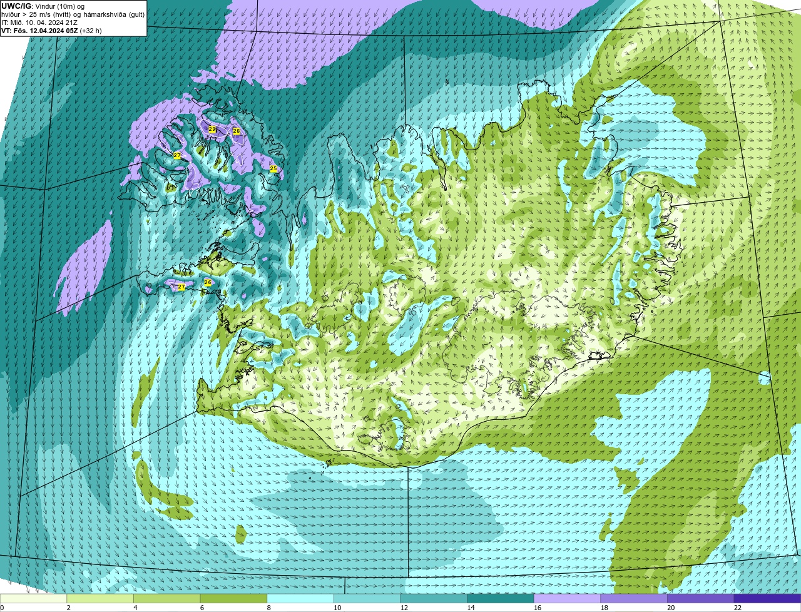This screenshot has height=612, width=801.
Task: Pick the 4–6 m/s green legend swatch
Action: click(167, 598)
